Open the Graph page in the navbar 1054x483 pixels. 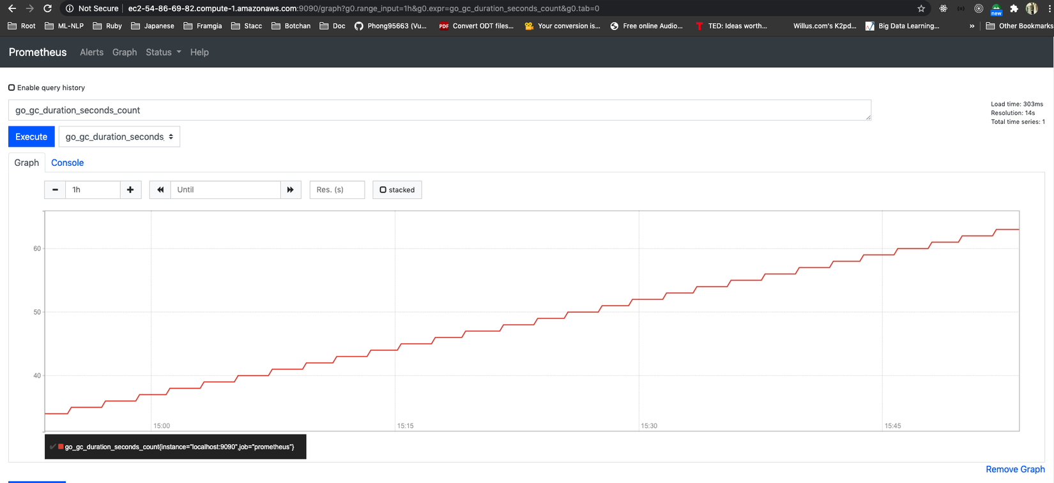point(125,52)
